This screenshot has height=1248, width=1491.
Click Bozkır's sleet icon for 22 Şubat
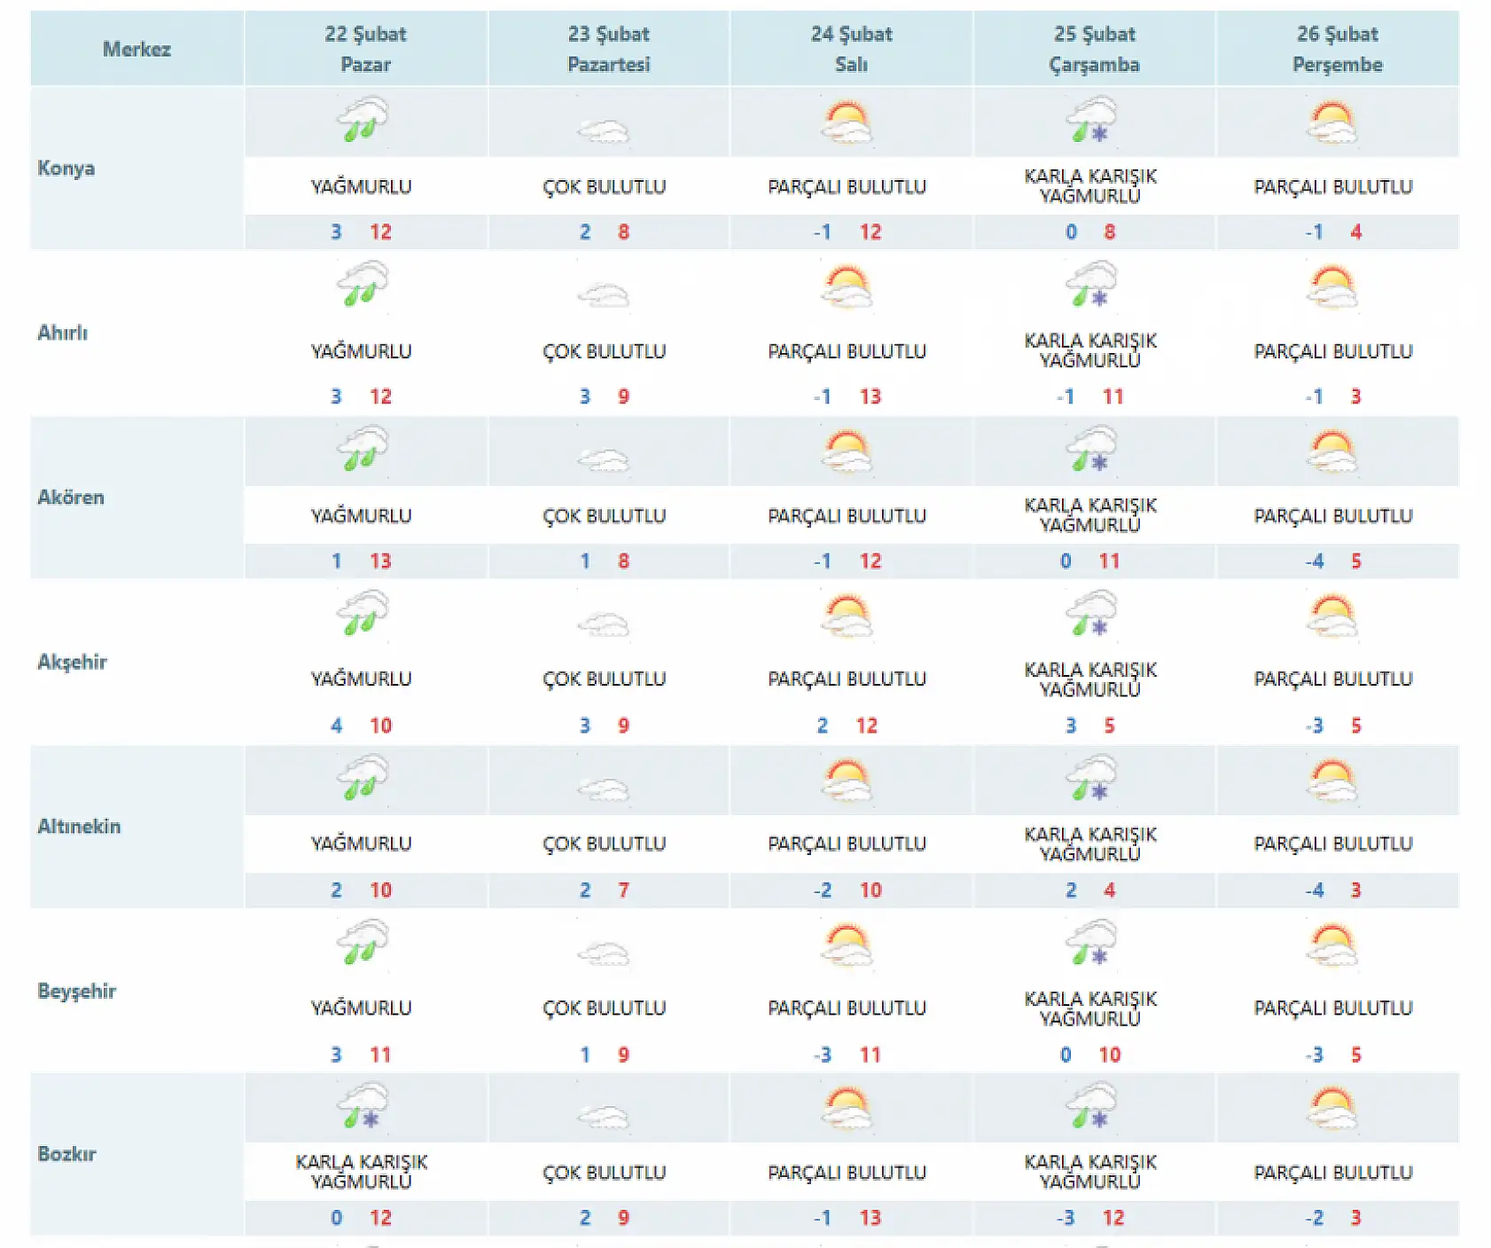tap(363, 1106)
